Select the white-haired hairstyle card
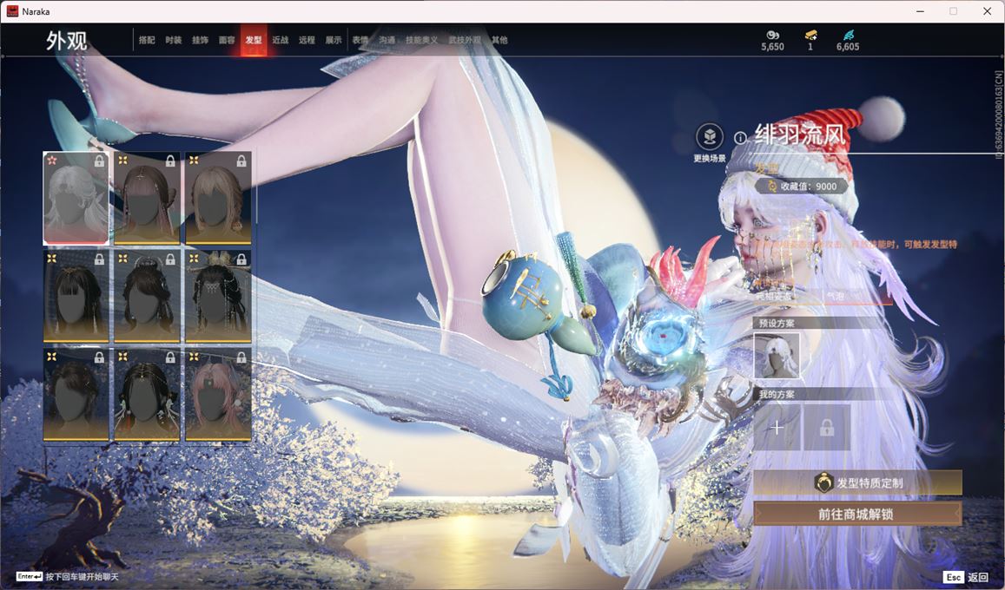 coord(76,198)
